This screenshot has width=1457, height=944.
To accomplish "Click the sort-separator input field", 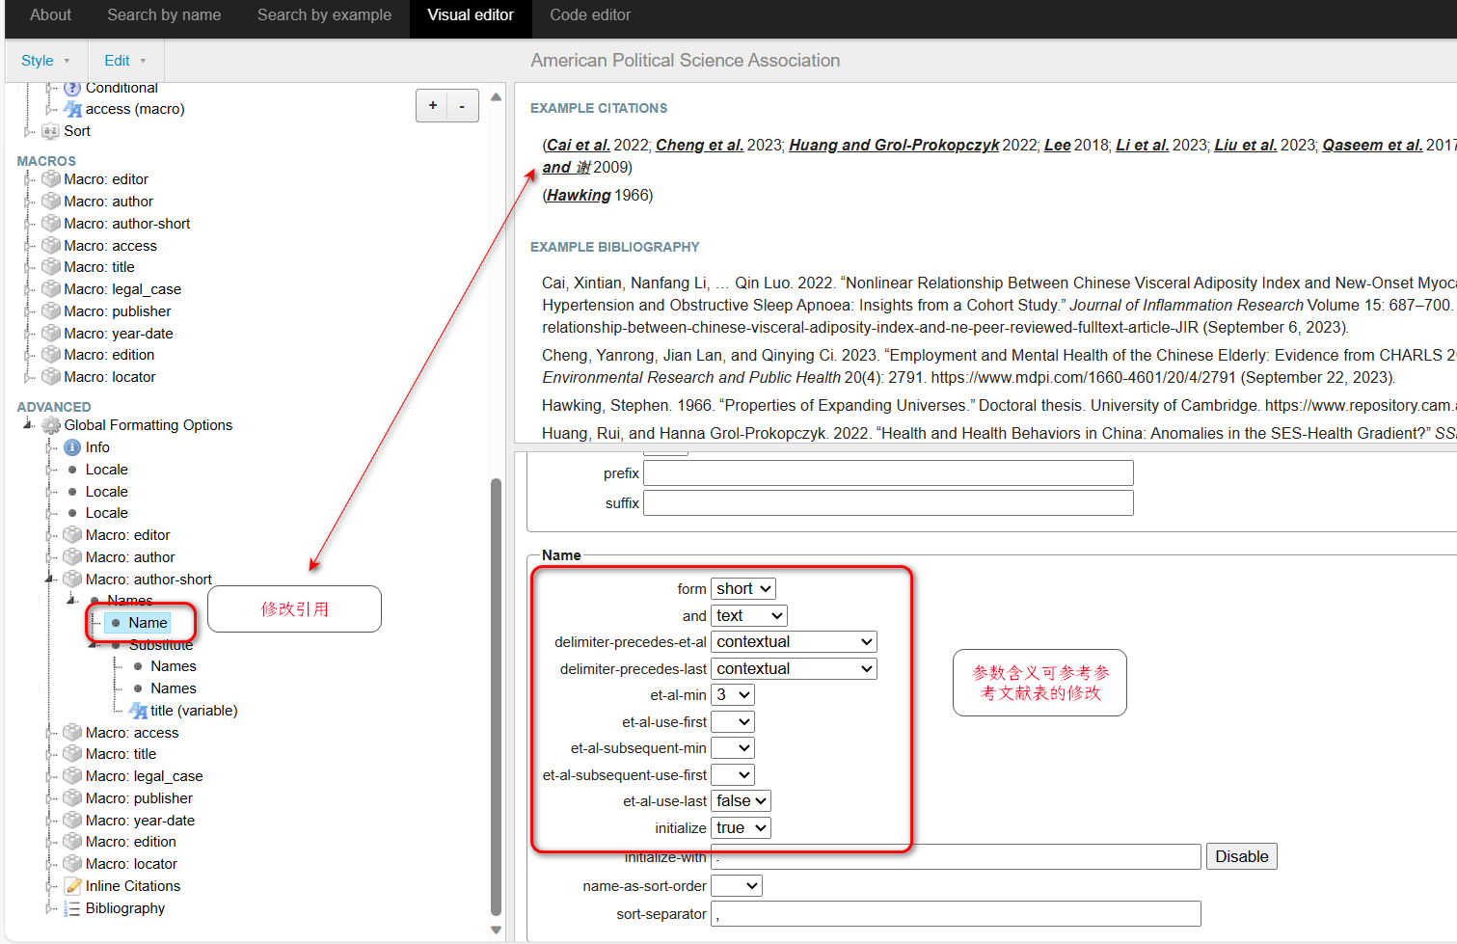I will 956,914.
